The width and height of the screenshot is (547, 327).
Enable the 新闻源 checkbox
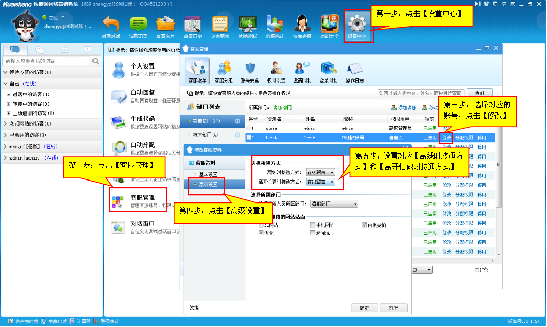click(312, 233)
